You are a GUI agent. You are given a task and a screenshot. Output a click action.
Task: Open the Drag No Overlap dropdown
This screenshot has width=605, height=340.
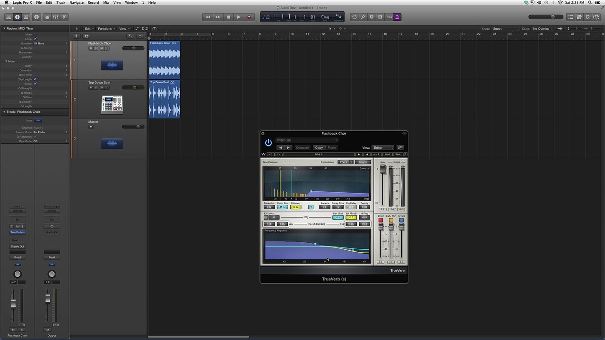pyautogui.click(x=543, y=28)
